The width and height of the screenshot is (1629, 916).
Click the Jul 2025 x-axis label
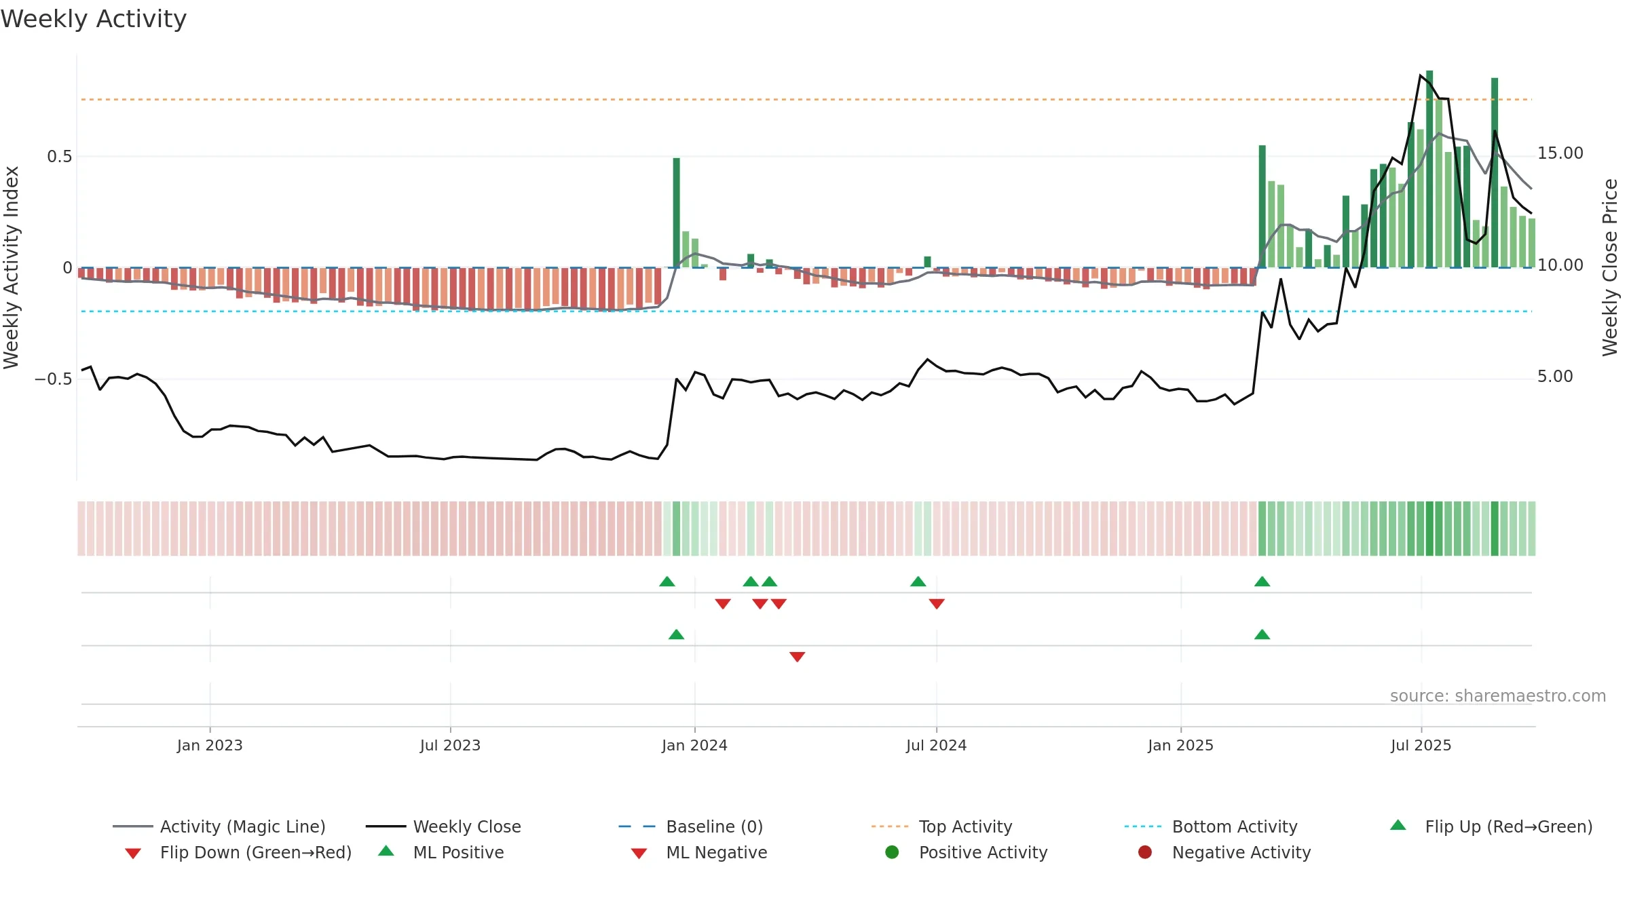tap(1421, 745)
